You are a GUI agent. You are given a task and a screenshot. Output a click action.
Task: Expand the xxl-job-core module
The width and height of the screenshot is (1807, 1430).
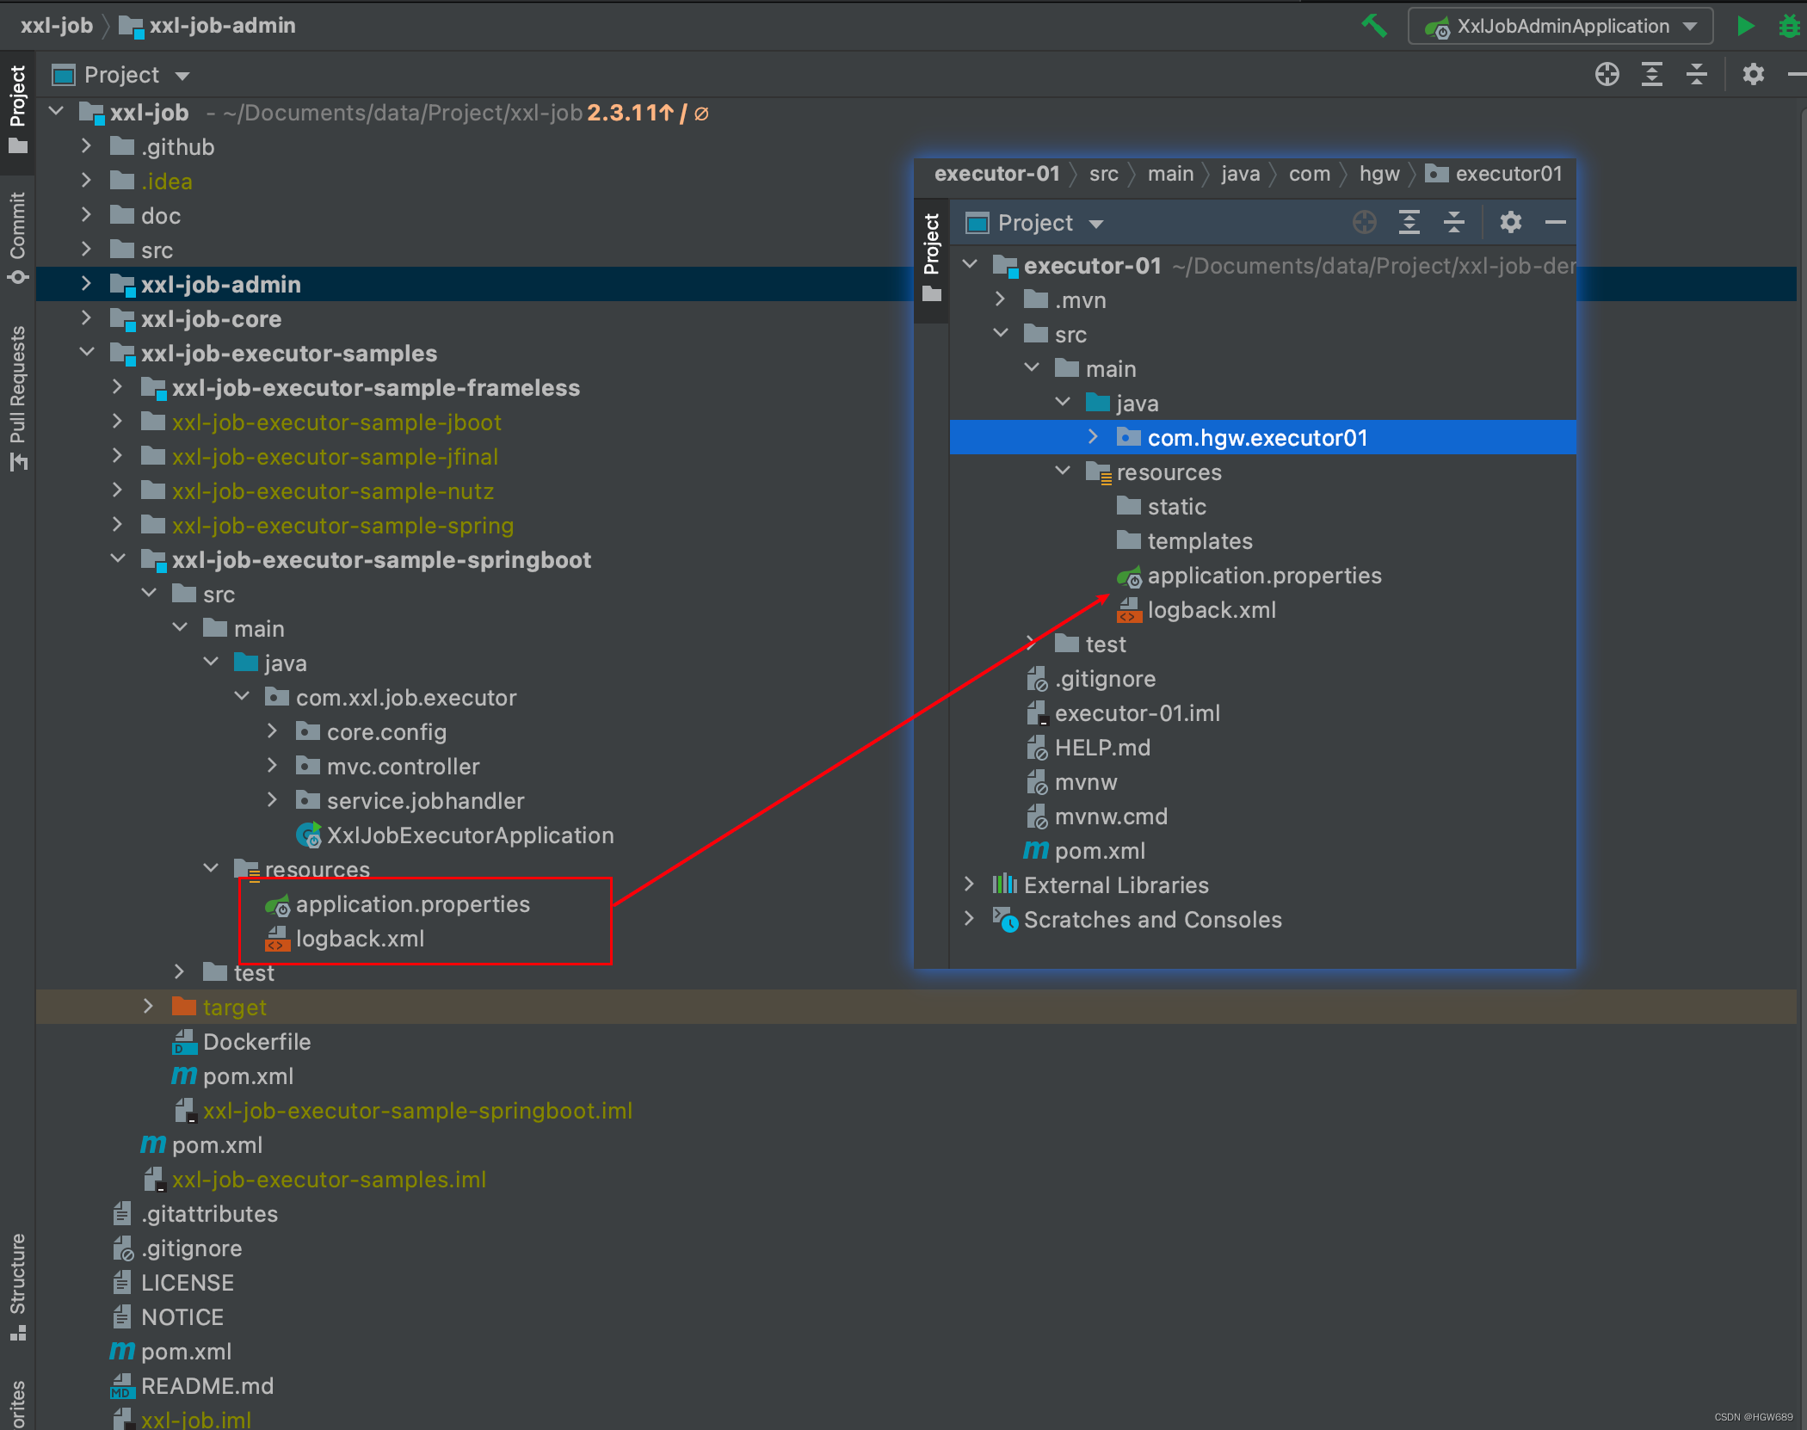(x=86, y=318)
